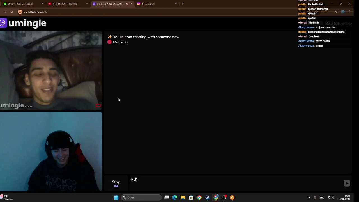Switch to SEDRATI - YouTube tab

[65, 4]
